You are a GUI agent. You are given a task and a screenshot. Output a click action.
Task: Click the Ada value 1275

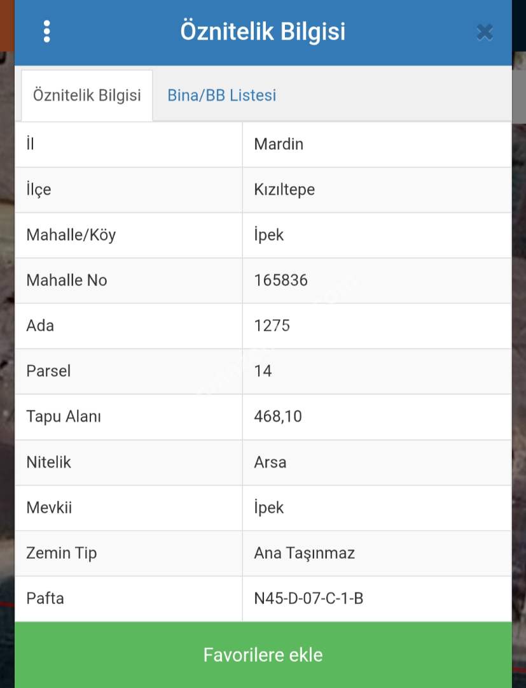tap(272, 326)
